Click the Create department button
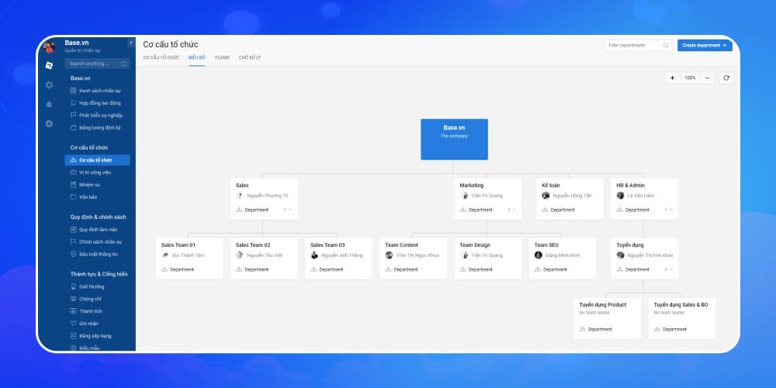This screenshot has width=776, height=388. (x=705, y=46)
